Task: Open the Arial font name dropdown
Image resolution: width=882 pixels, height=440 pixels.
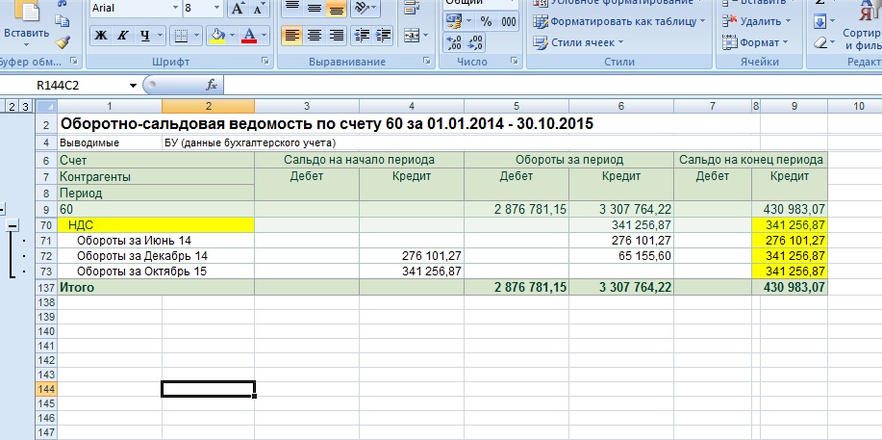Action: pos(173,8)
